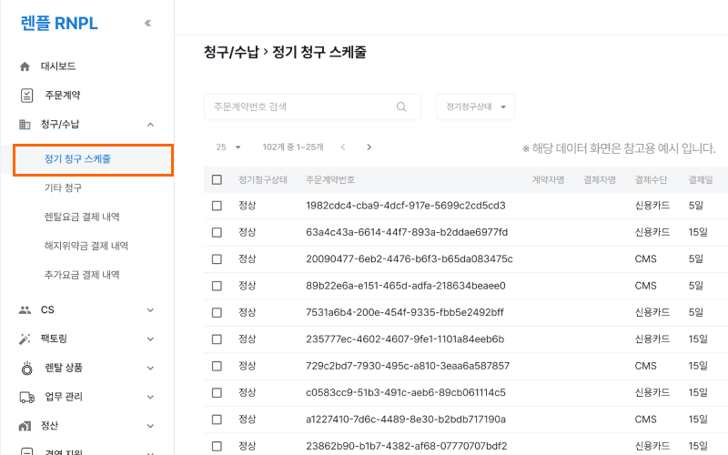Check the row for order 1982cdc4
The height and width of the screenshot is (455, 728).
pos(217,206)
